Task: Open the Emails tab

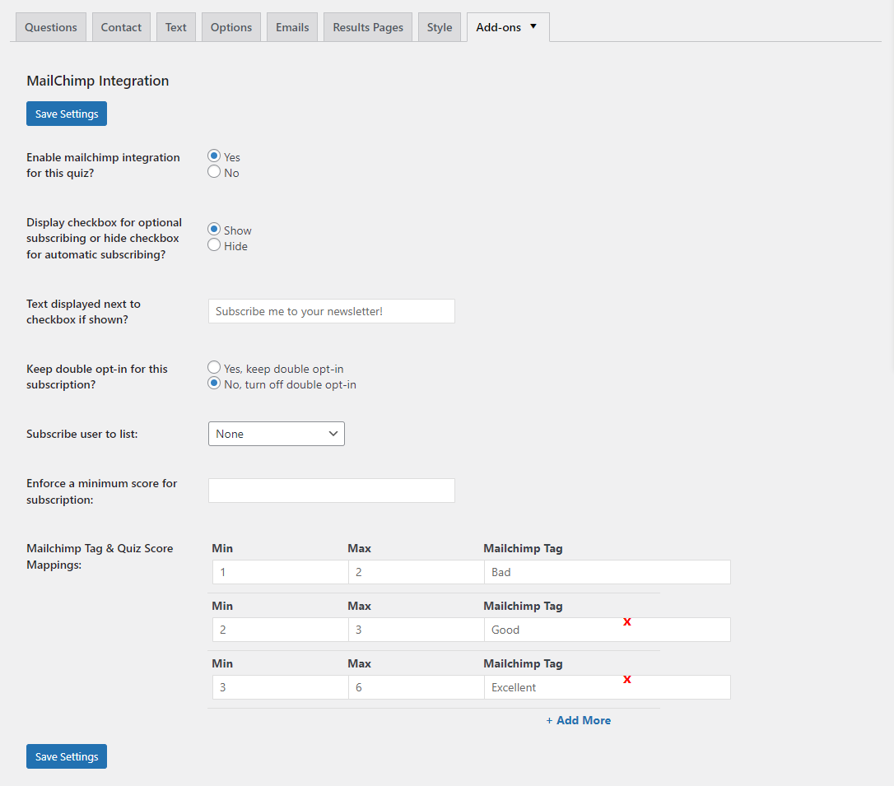Action: (292, 27)
